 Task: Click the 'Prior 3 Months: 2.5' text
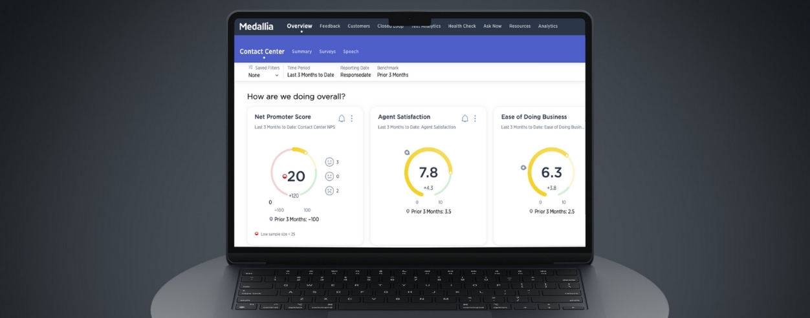[554, 211]
